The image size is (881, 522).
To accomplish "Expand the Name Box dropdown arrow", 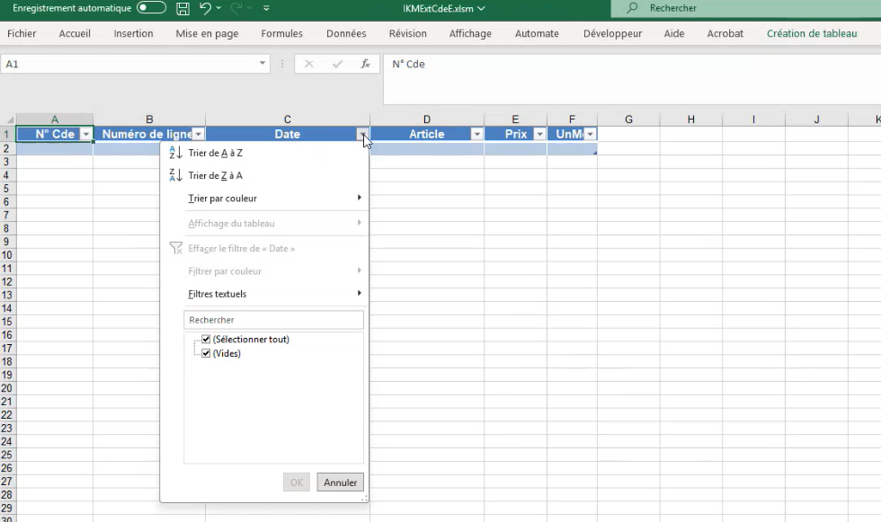I will (263, 64).
